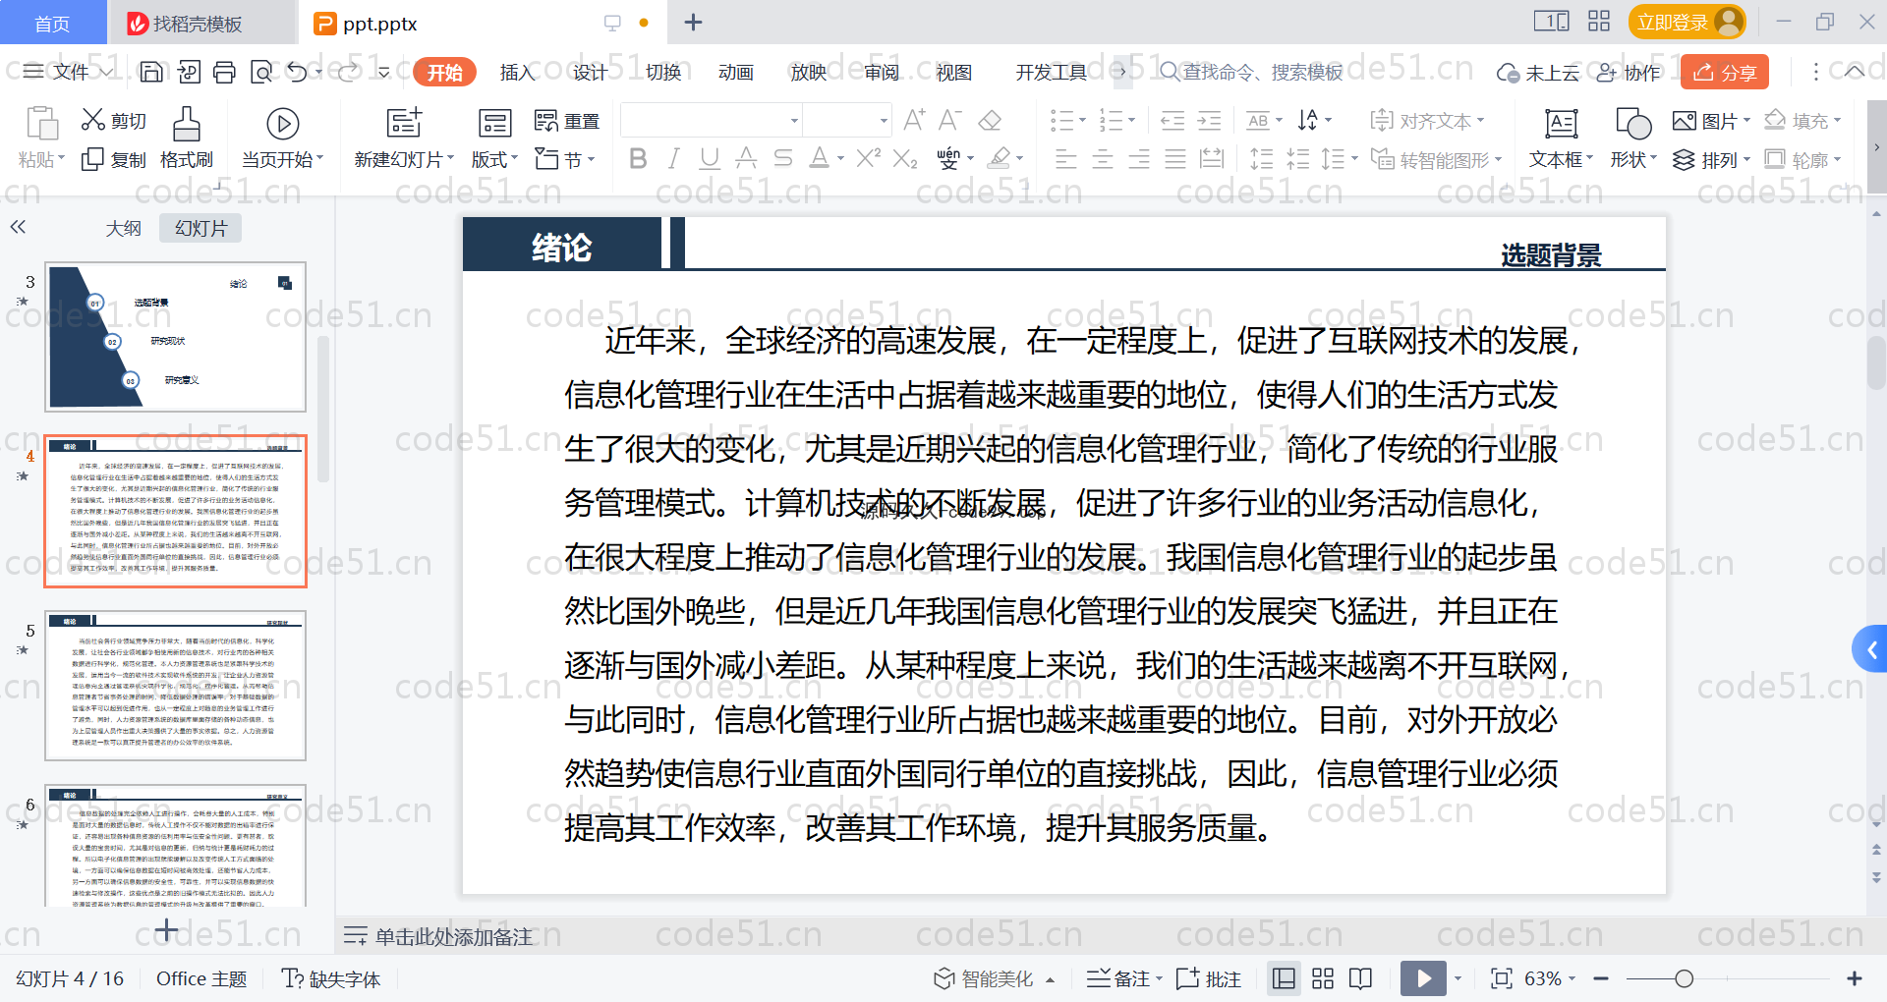Click the Cut (剪切) tool
Image resolution: width=1887 pixels, height=1002 pixels.
(114, 120)
